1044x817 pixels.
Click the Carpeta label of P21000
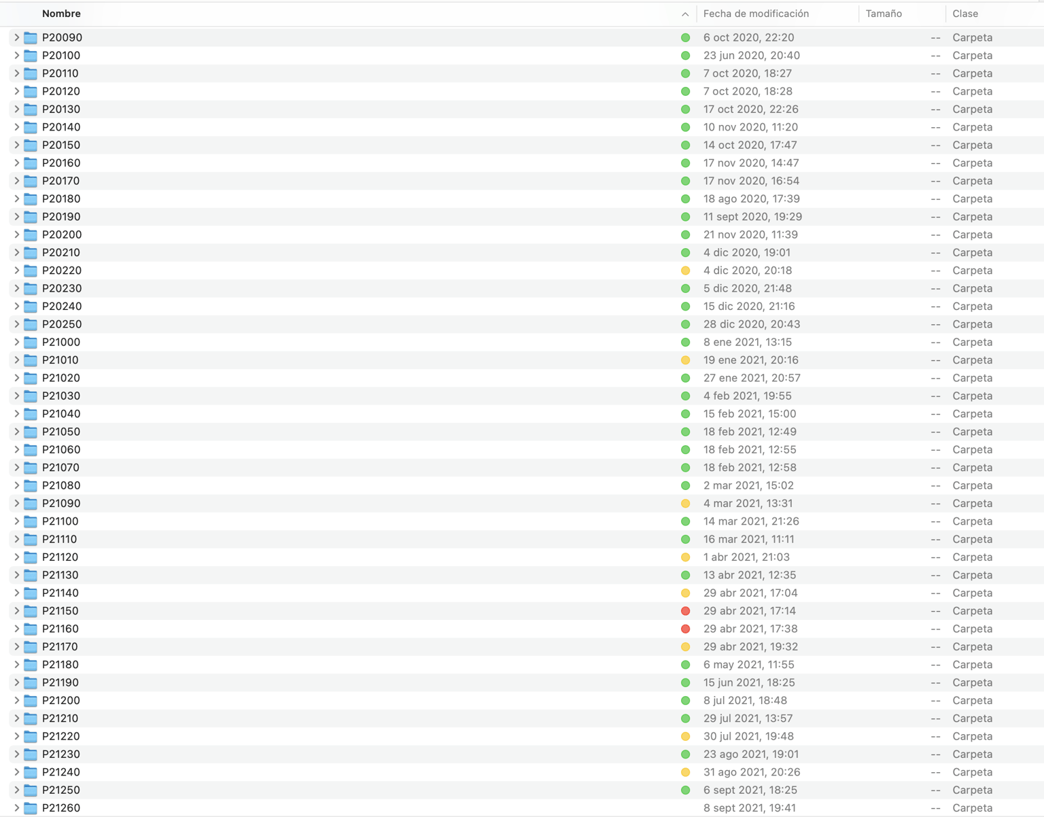pyautogui.click(x=972, y=342)
